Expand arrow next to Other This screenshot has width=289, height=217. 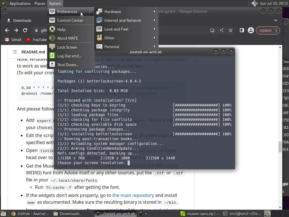tap(154, 38)
